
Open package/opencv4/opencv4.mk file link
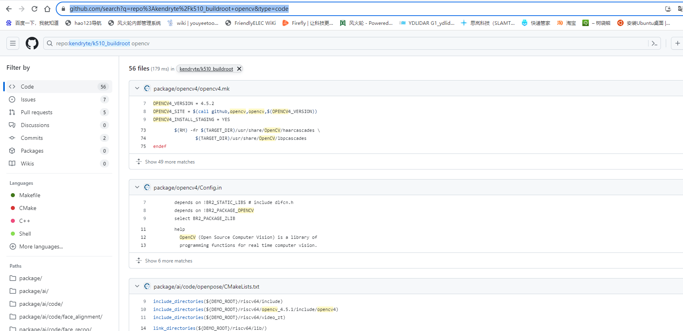[x=191, y=89]
